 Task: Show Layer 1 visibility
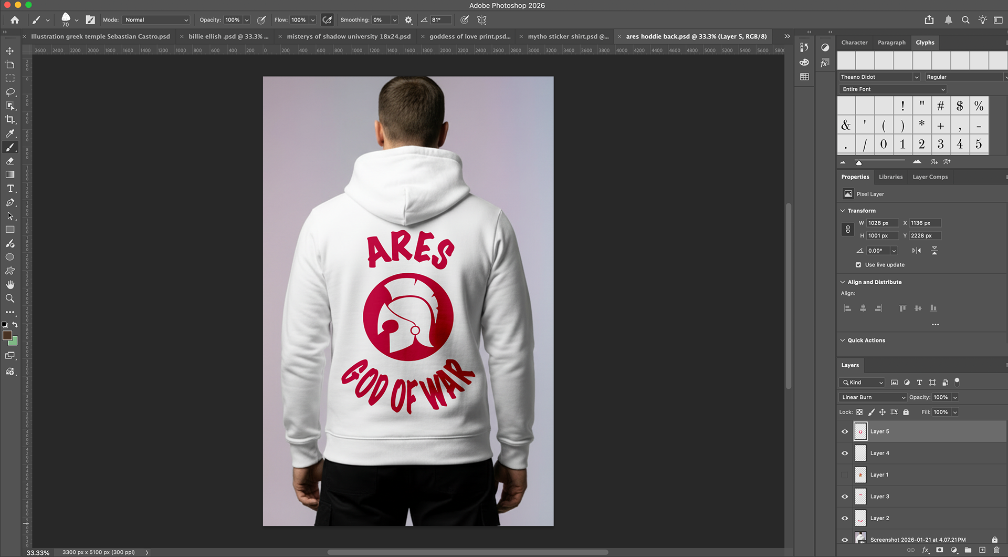coord(845,475)
